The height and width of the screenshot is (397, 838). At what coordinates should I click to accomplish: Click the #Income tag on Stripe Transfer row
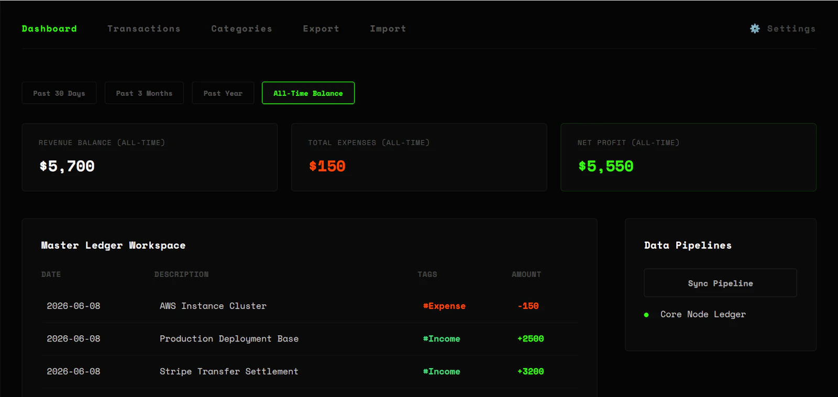click(442, 371)
